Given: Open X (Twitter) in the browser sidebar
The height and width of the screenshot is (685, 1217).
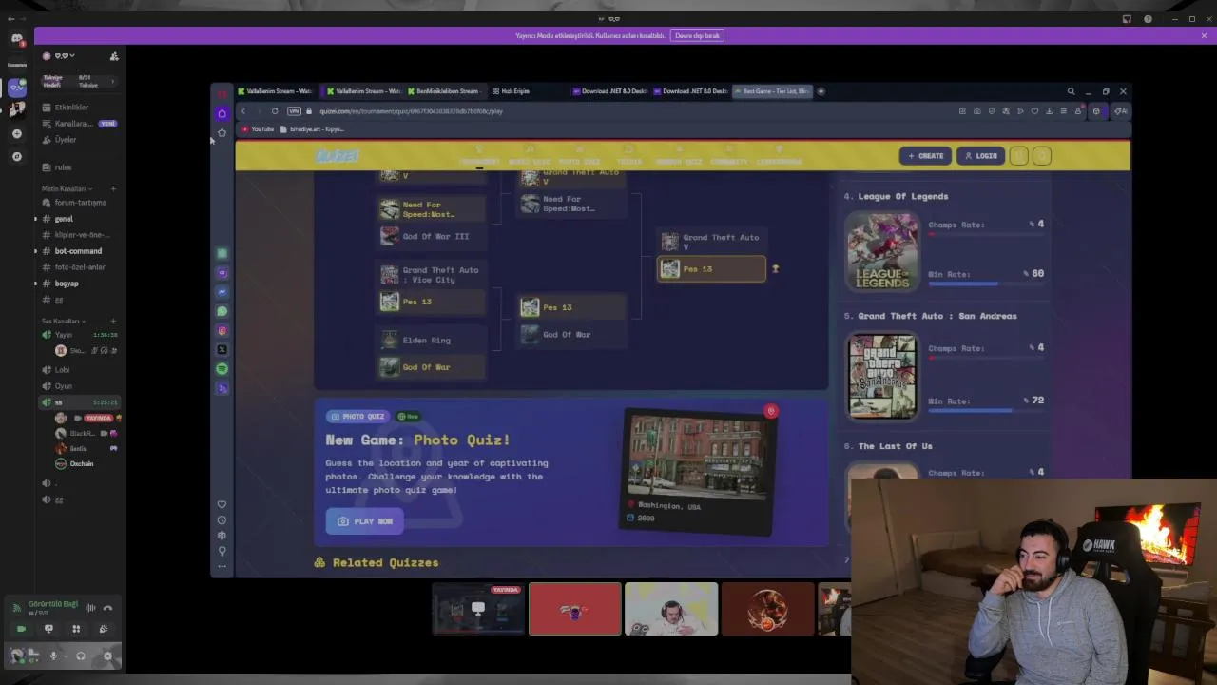Looking at the screenshot, I should [x=222, y=349].
